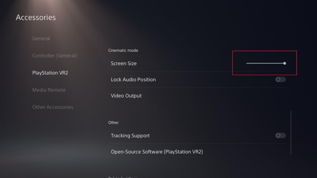Open the Video Output settings

[126, 96]
